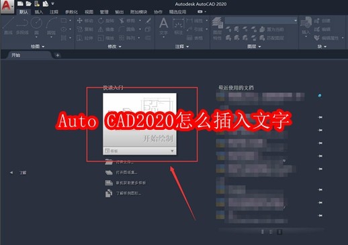The height and width of the screenshot is (245, 348).
Task: Select the Copy (复制) tool
Action: pyautogui.click(x=85, y=29)
